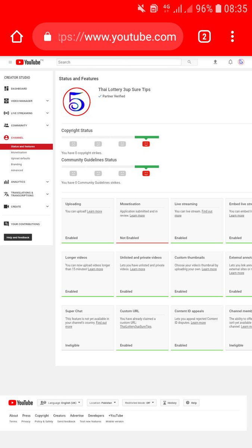This screenshot has height=448, width=252.
Task: Click the search magnifier button
Action: (x=189, y=62)
